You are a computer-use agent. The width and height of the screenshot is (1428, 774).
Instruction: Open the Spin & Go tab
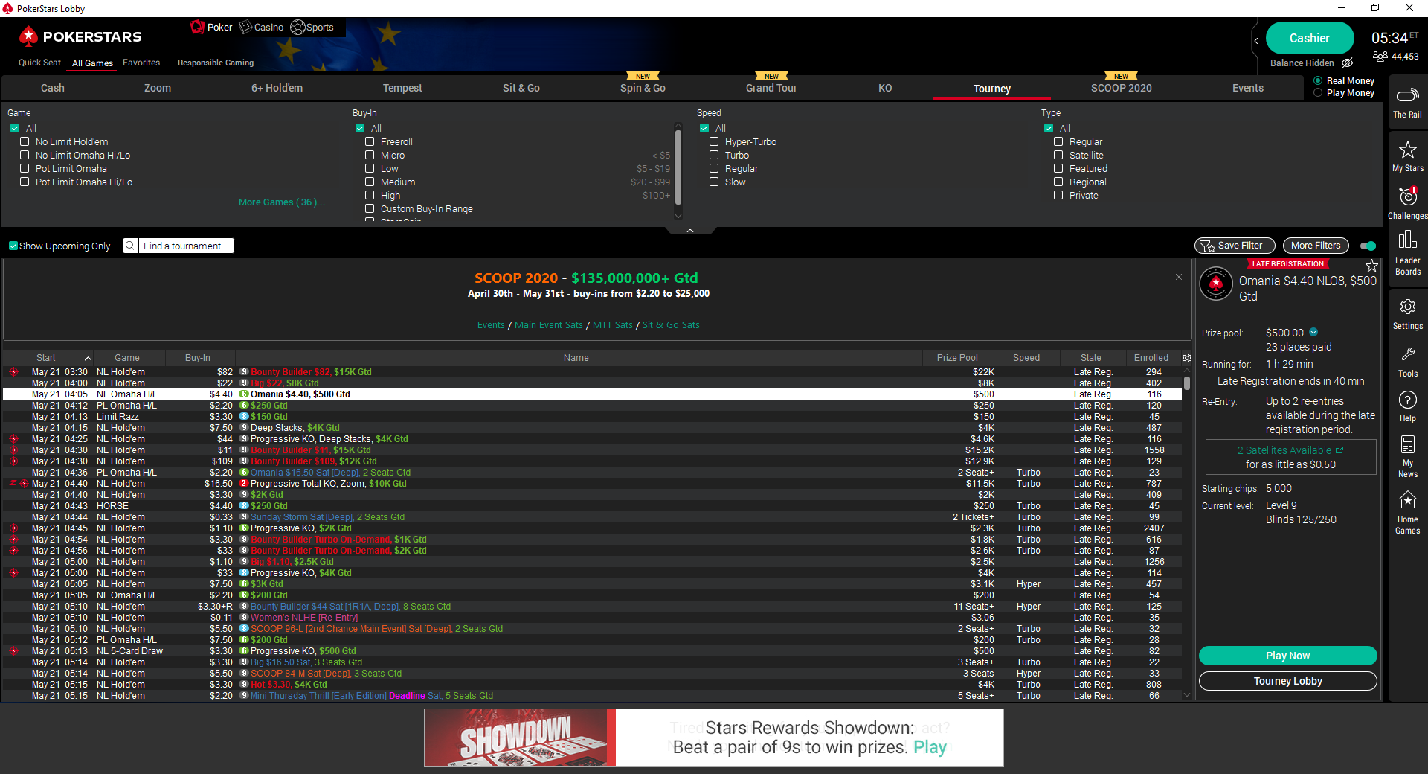(x=643, y=88)
